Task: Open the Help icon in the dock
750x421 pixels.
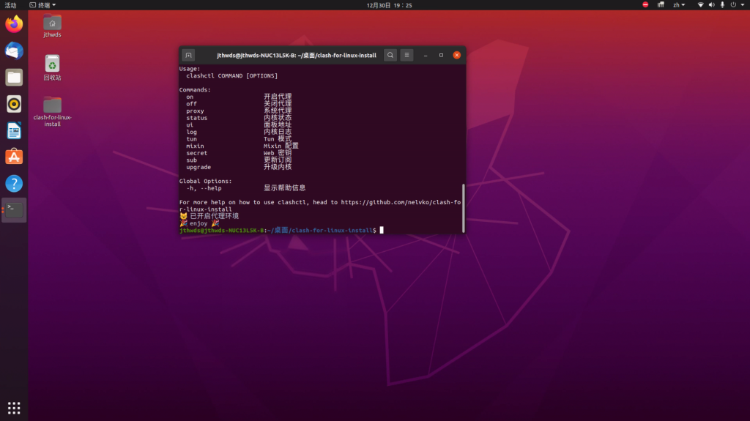Action: [x=14, y=183]
